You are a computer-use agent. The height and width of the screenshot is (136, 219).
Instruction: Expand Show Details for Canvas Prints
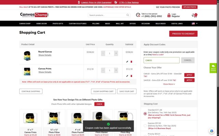[45, 72]
